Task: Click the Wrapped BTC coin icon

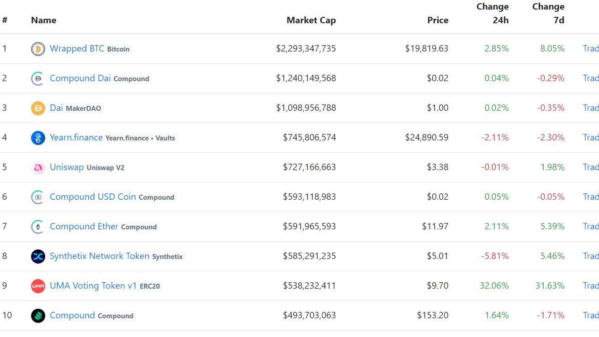Action: point(38,49)
